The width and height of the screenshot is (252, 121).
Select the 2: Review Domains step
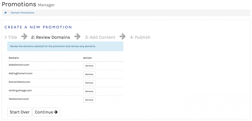tap(50, 37)
